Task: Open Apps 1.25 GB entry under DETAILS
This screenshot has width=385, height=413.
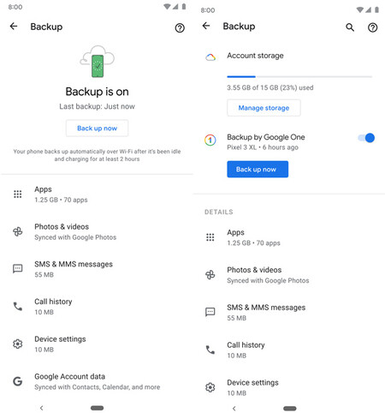Action: coord(289,237)
